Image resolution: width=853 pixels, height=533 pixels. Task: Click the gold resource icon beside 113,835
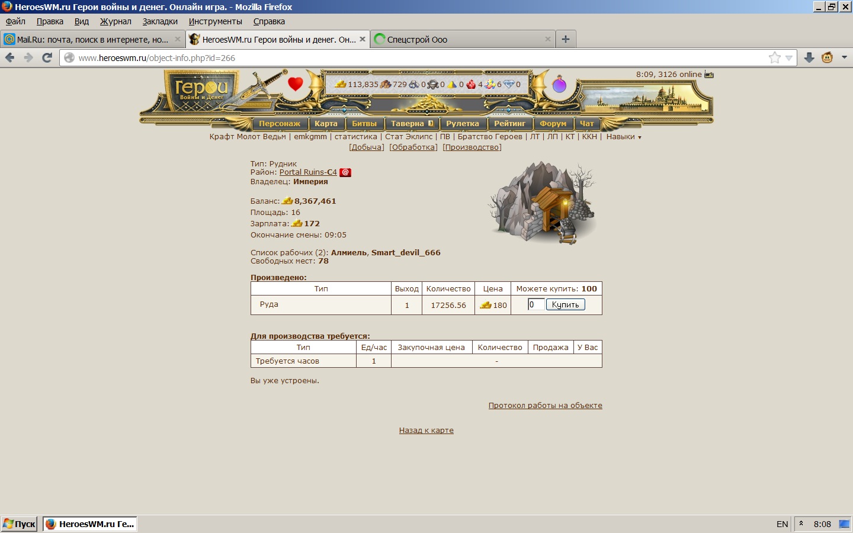click(341, 84)
